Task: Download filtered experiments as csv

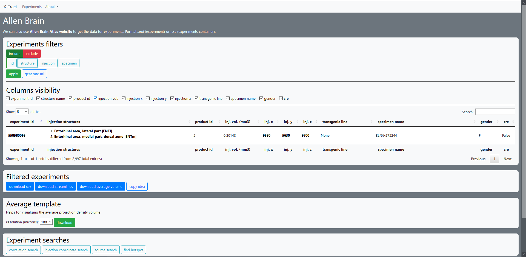Action: 20,186
